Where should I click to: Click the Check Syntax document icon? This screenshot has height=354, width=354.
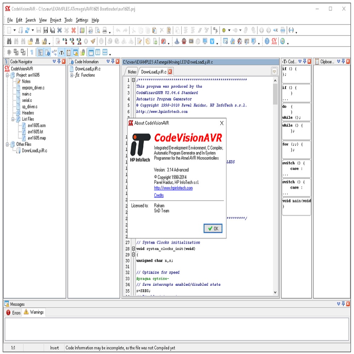point(58,41)
